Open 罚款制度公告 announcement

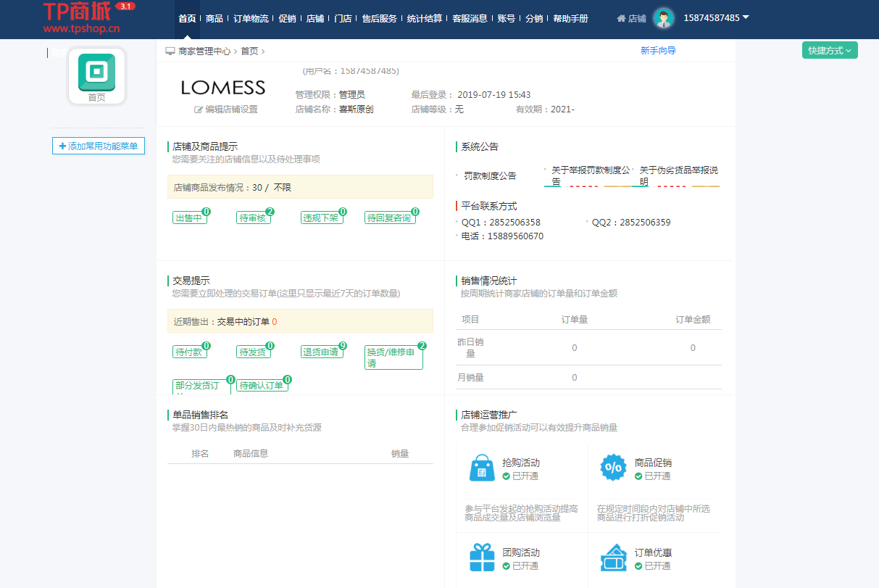point(490,176)
